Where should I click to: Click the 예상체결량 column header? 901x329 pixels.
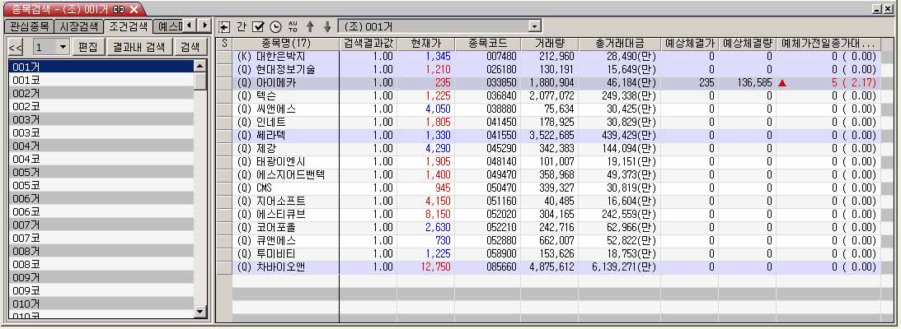(x=747, y=44)
